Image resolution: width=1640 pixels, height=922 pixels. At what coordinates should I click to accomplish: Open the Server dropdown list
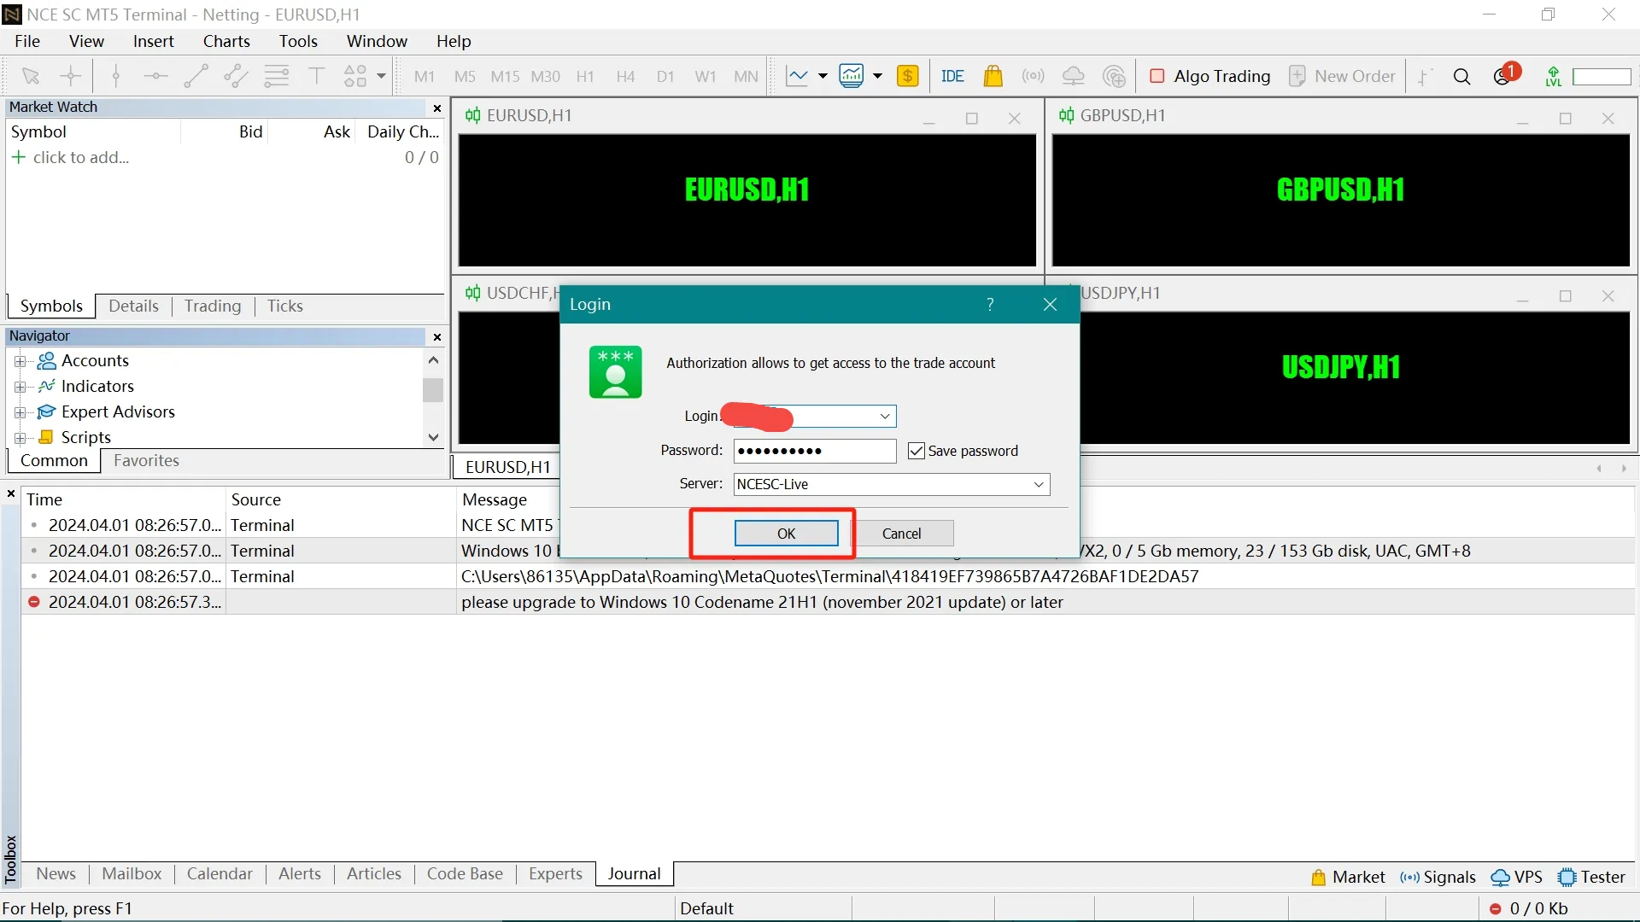[x=1039, y=485]
